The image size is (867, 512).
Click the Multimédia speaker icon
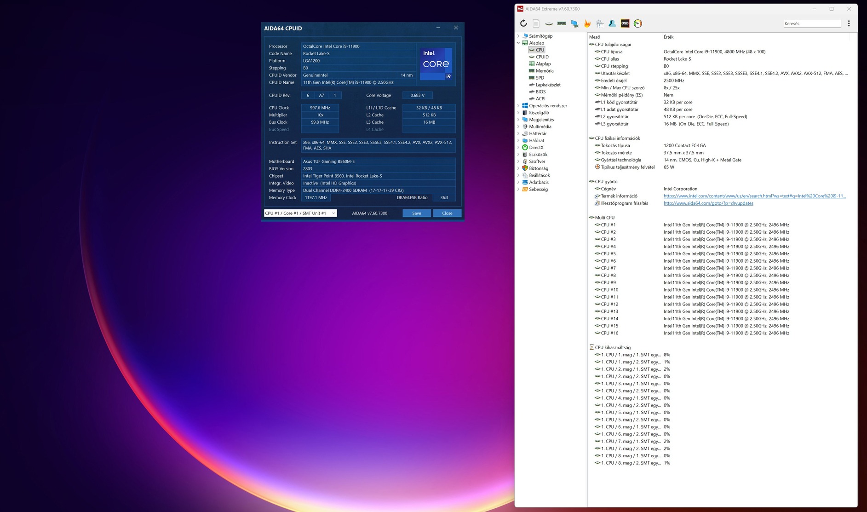pyautogui.click(x=525, y=127)
